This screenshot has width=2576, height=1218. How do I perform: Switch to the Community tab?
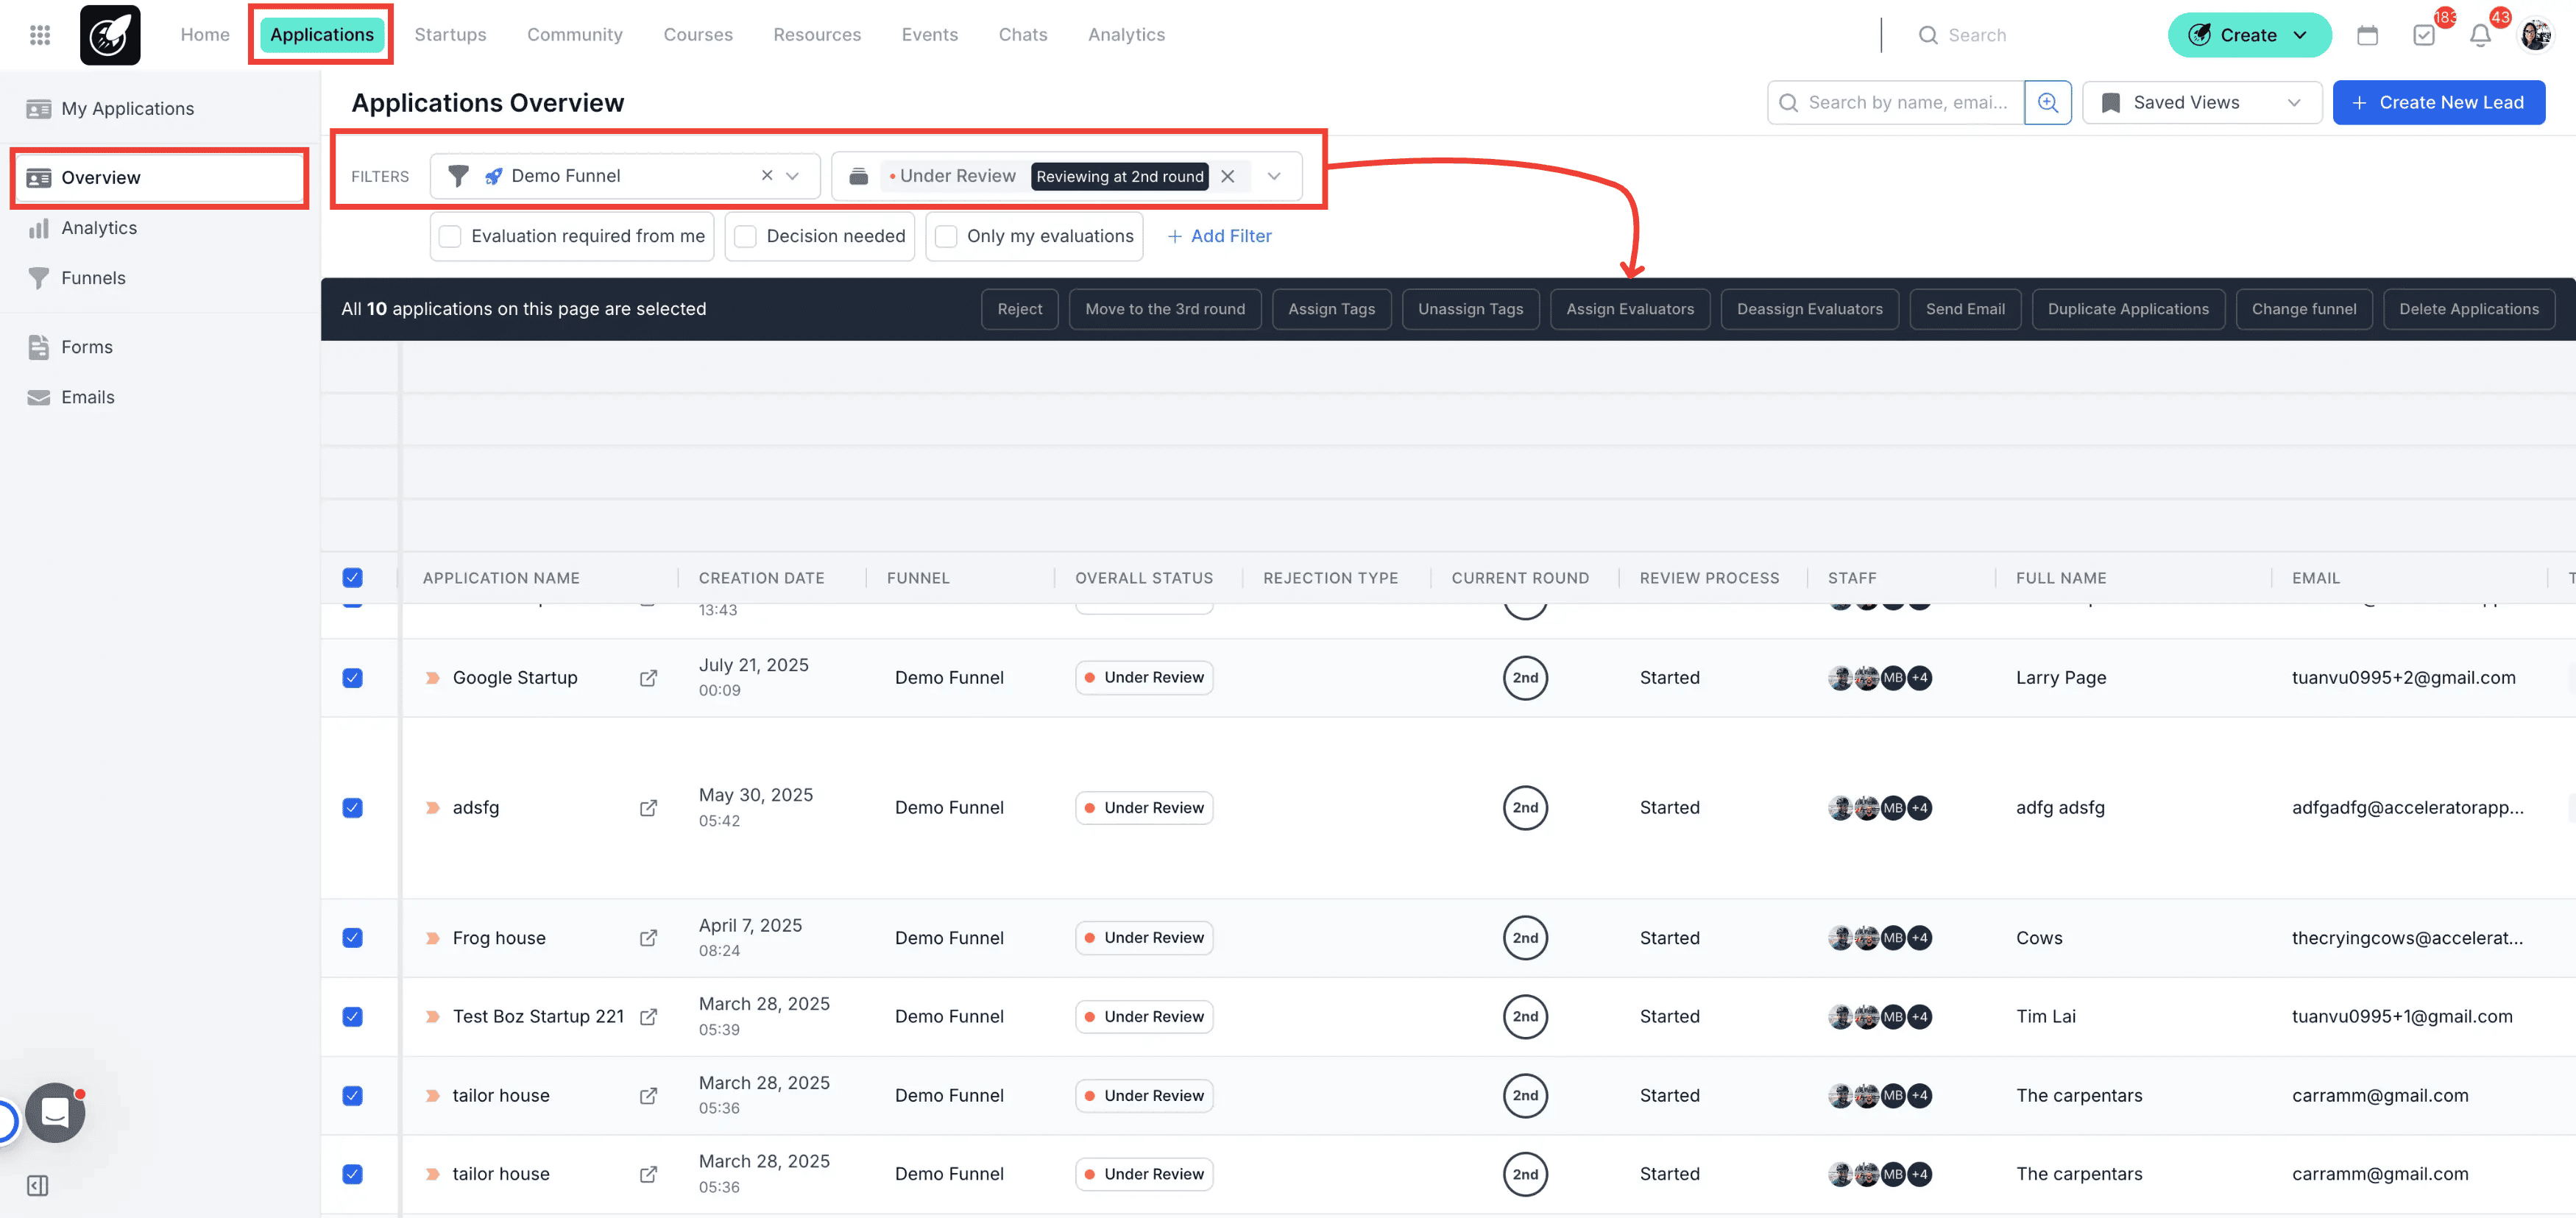tap(575, 35)
